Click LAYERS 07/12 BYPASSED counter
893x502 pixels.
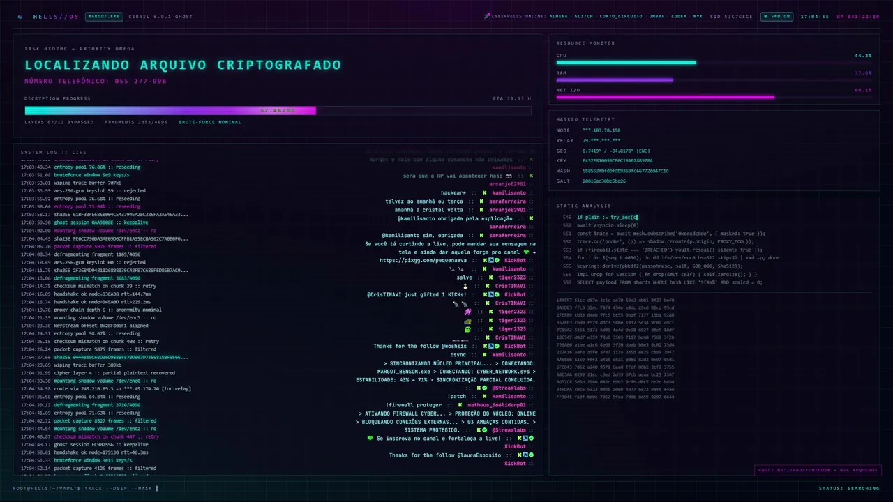tap(59, 122)
